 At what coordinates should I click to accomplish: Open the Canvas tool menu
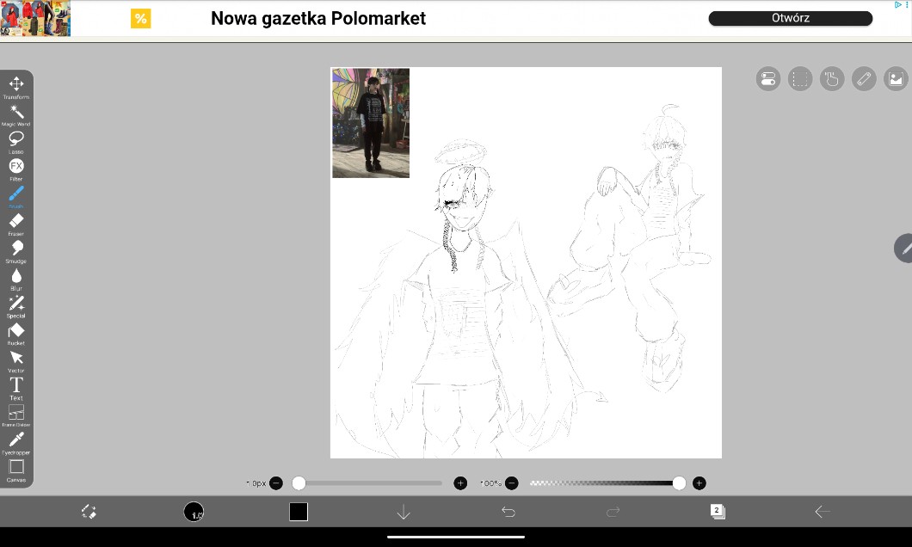coord(16,468)
